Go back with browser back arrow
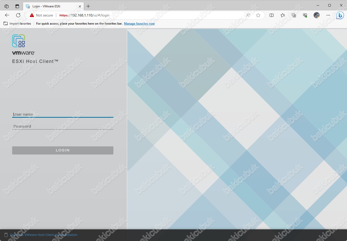The image size is (347, 241). click(7, 15)
